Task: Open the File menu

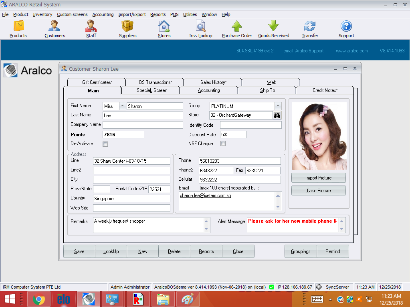Action: (x=5, y=14)
